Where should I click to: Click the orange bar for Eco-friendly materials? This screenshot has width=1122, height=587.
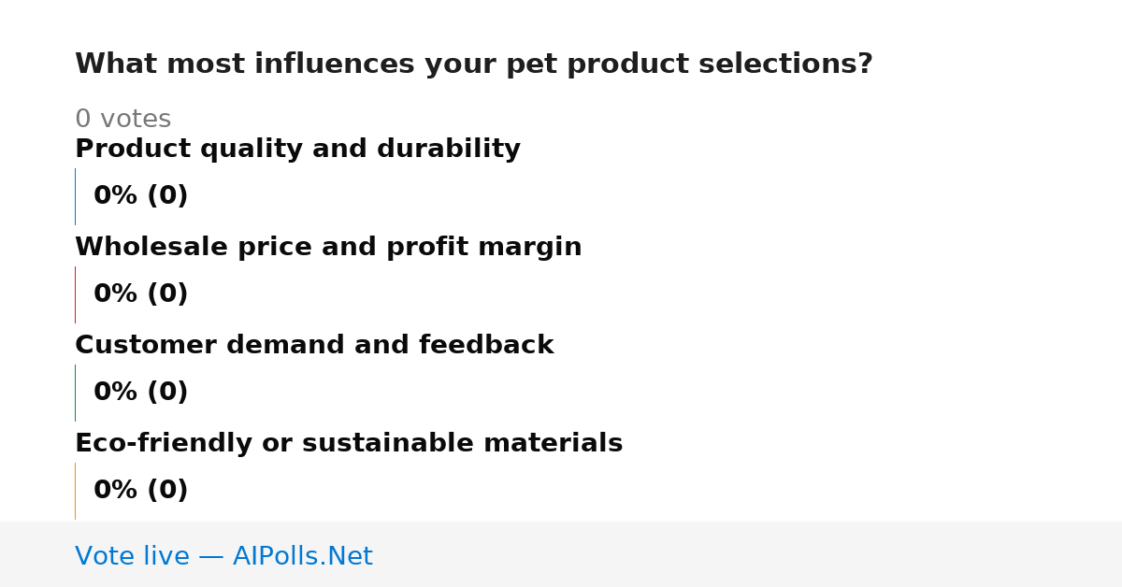click(x=75, y=491)
